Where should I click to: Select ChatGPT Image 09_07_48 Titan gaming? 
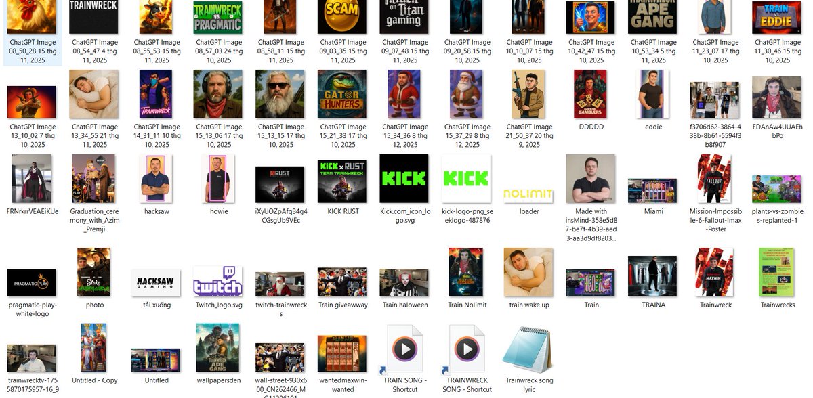404,17
